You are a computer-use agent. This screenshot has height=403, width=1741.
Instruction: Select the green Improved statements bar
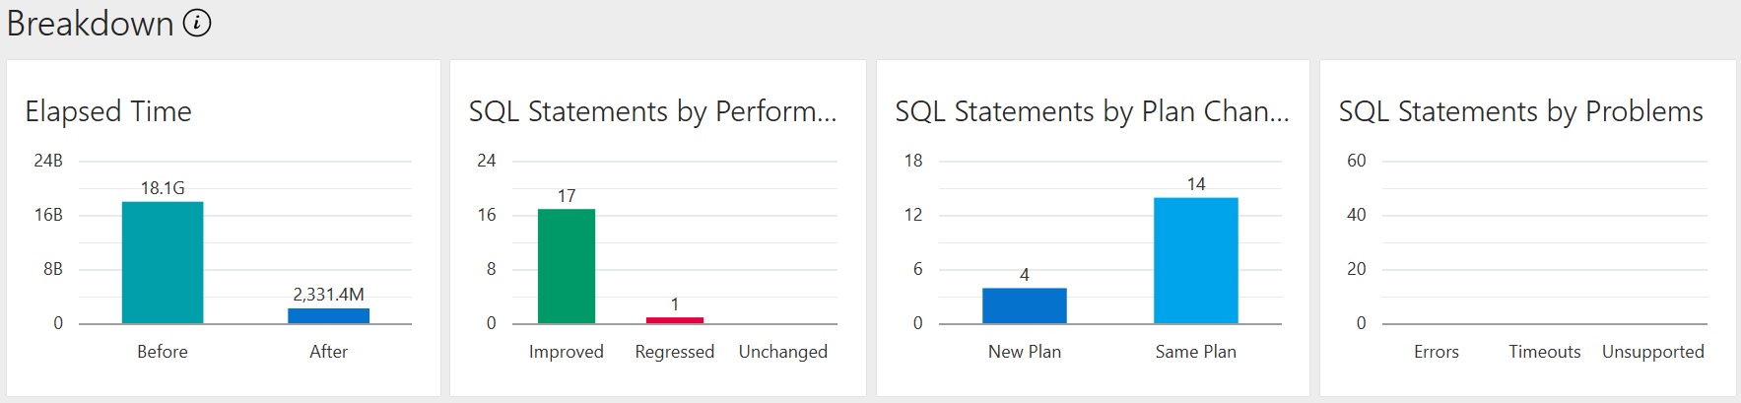click(567, 266)
